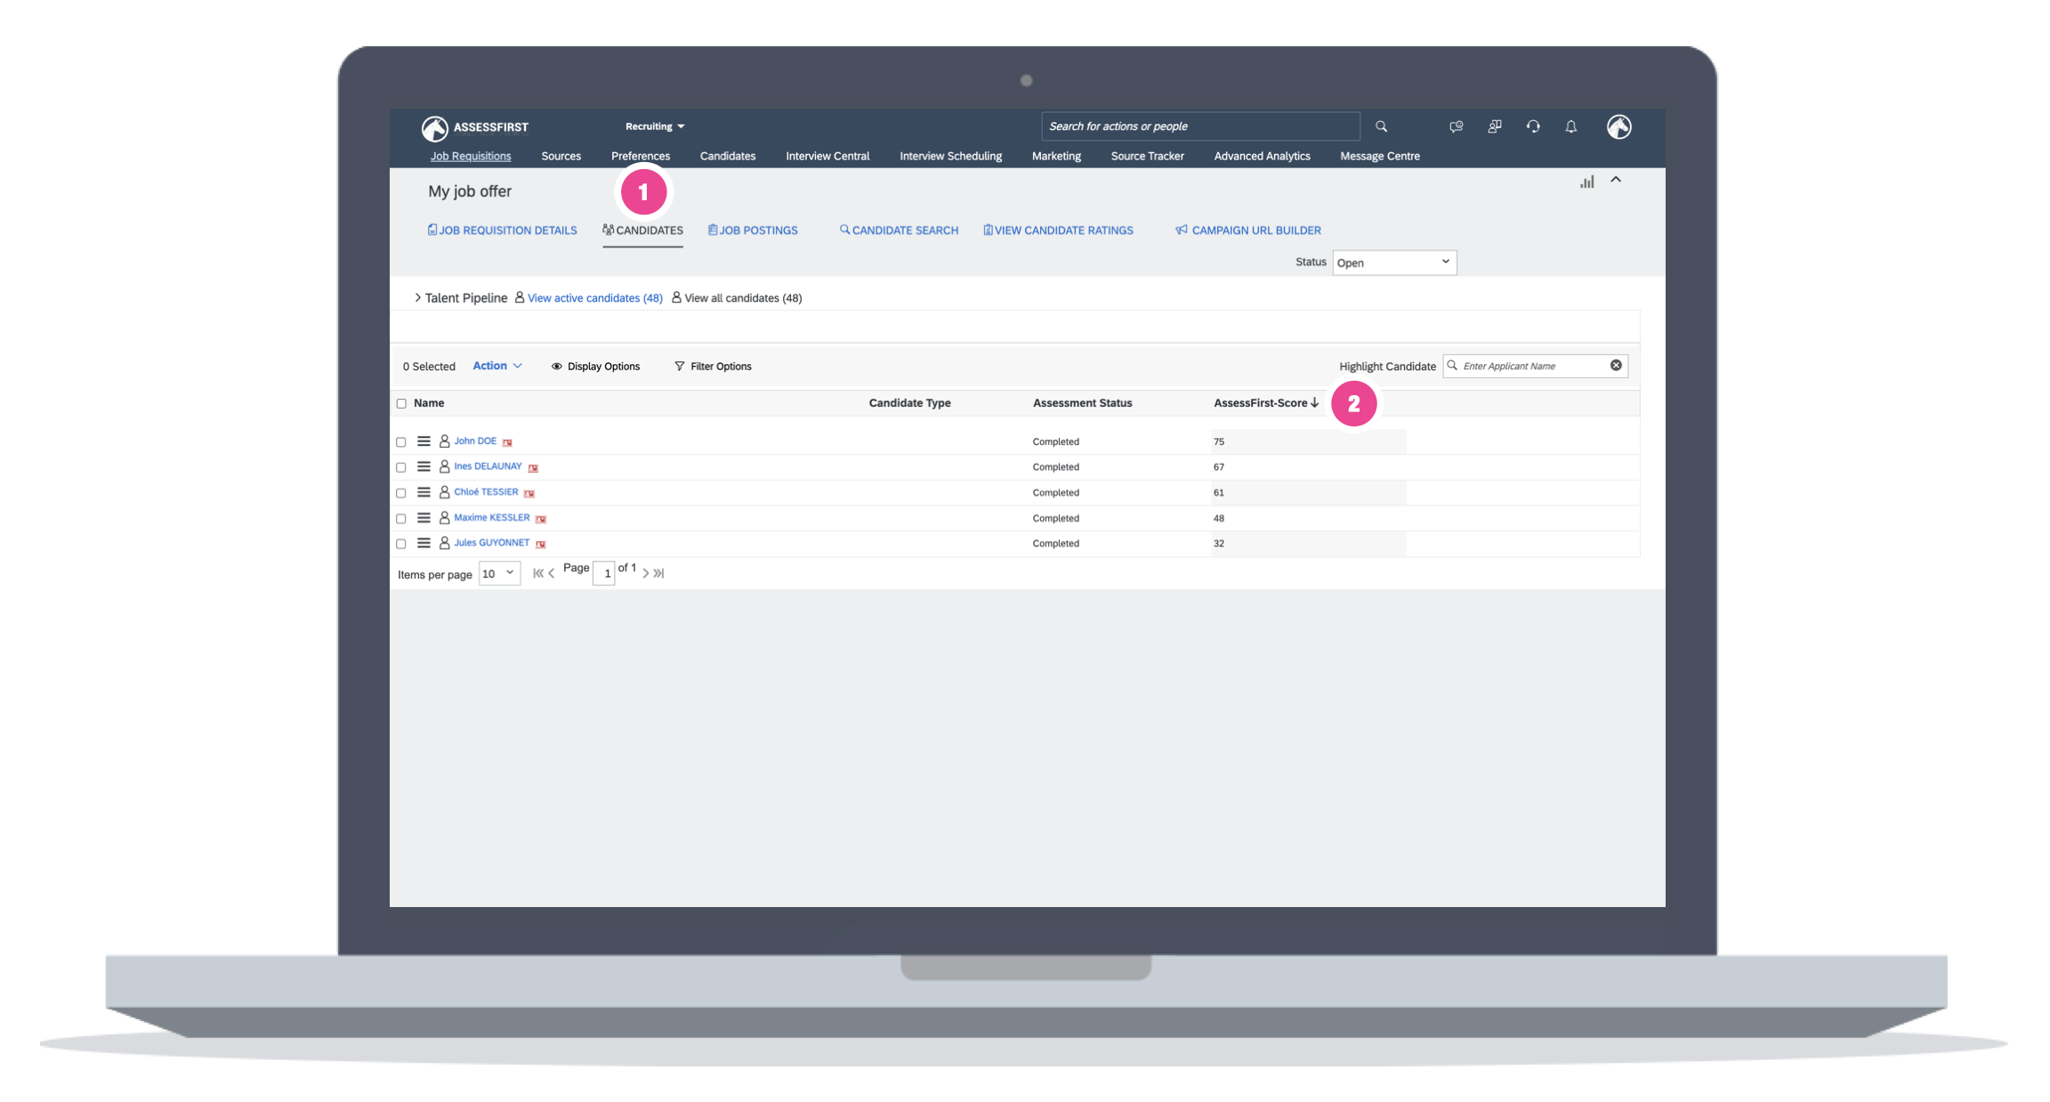Open the row menu icon for Ines DELAUNAY
The height and width of the screenshot is (1102, 2050).
coord(424,466)
